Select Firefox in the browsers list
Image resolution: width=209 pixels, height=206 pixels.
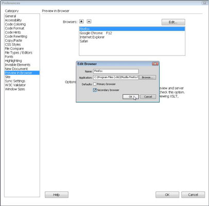coord(132,29)
